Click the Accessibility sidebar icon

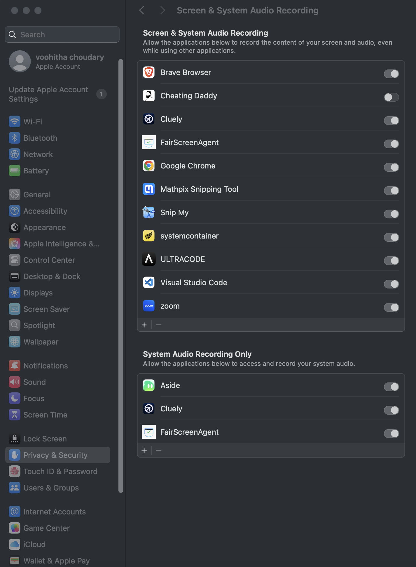click(15, 211)
